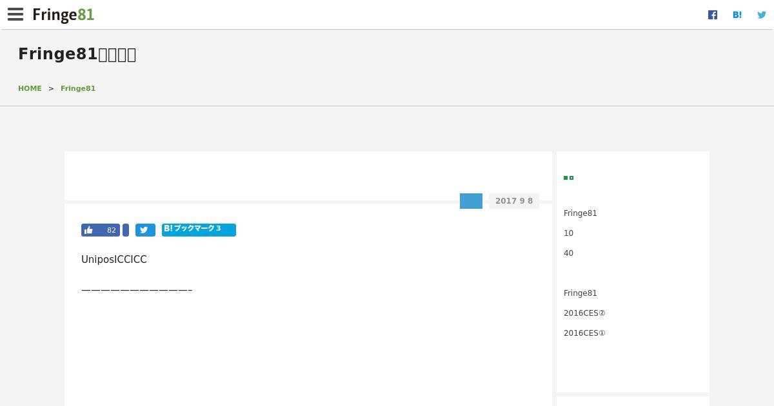Share article with the Twitter button
The width and height of the screenshot is (774, 406).
point(145,230)
